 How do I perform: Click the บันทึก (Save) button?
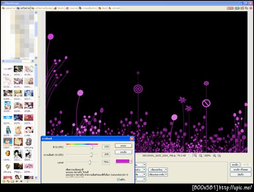coord(240,175)
